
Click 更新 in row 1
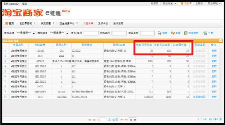[214, 51]
